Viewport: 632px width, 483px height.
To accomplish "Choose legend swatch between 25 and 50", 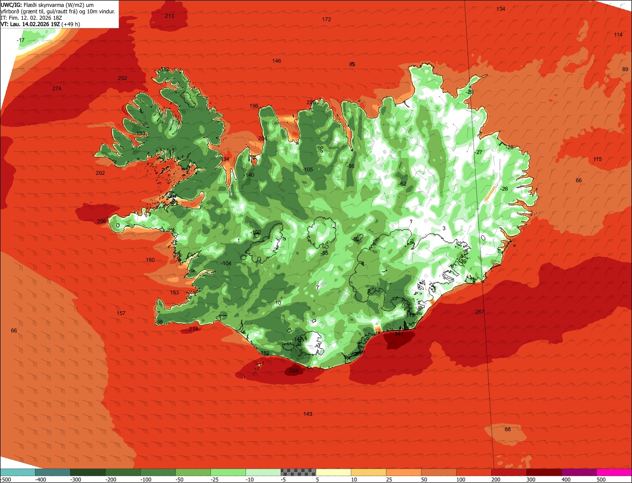I will tap(403, 472).
